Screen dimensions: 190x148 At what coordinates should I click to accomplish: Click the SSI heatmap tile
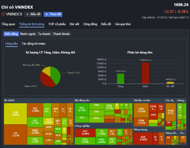16,134
